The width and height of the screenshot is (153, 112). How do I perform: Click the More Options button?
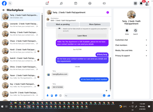95,24
